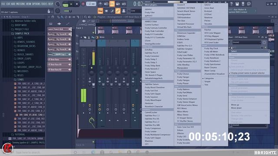Viewport: 278px width, 156px height.
Task: Select Fruity Reeverb 2 plugin
Action: click(x=152, y=69)
